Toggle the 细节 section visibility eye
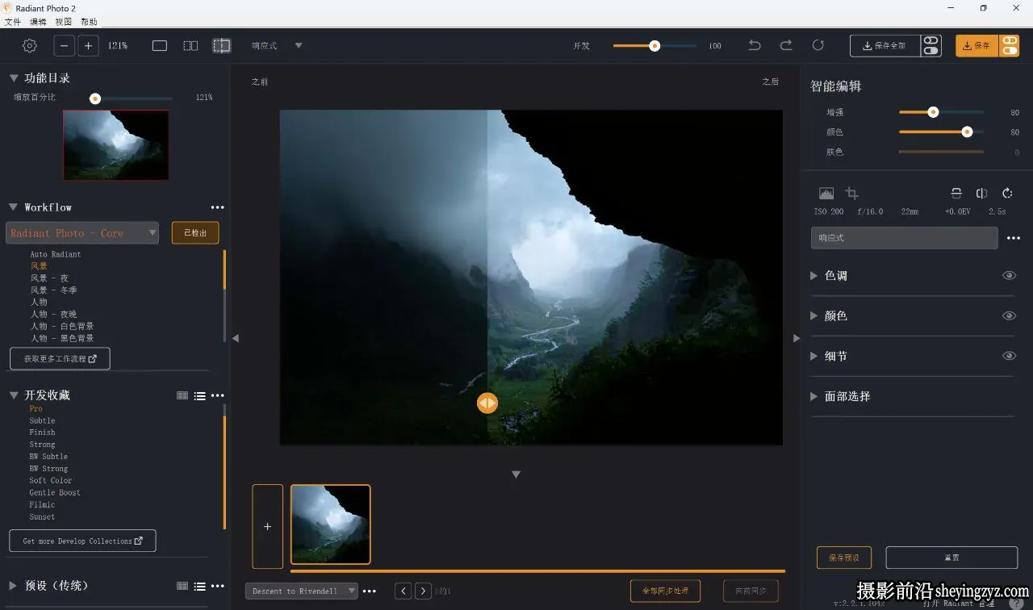Screen dimensions: 1033x610 pos(1009,356)
